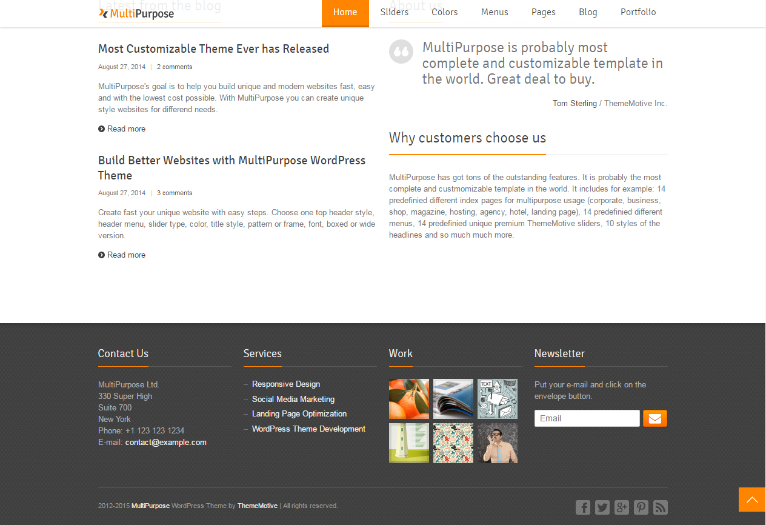Click the newsletter Email input field

587,418
